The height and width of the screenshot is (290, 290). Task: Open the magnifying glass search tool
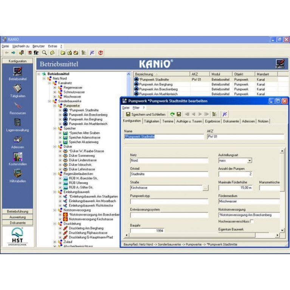(44, 53)
